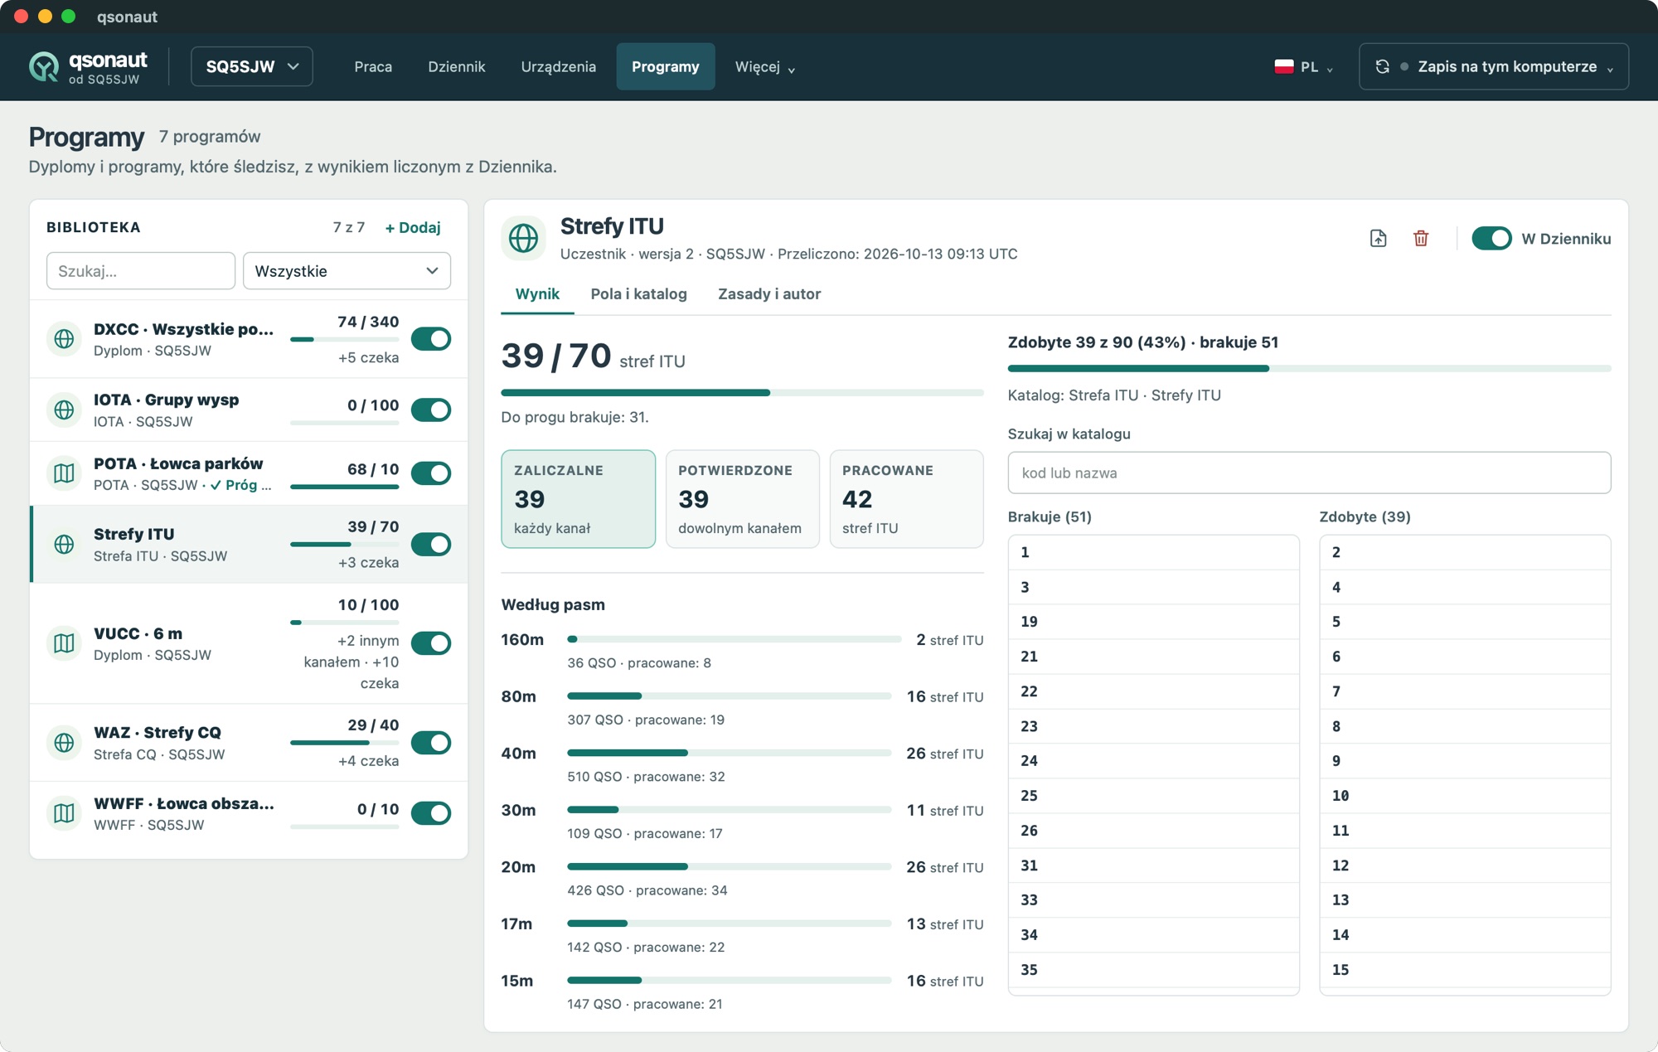Go to the Praca menu item
The image size is (1658, 1052).
373,66
